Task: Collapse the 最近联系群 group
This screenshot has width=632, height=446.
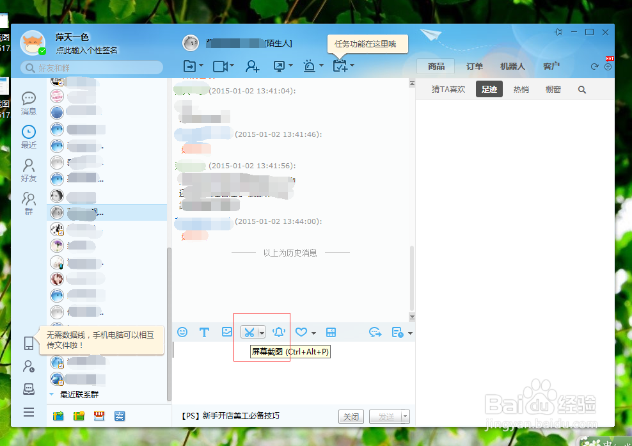Action: tap(52, 394)
